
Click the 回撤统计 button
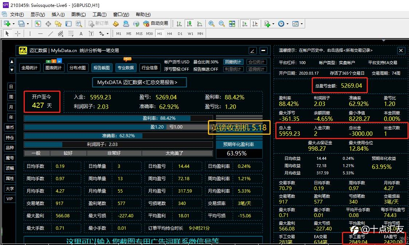(233, 62)
